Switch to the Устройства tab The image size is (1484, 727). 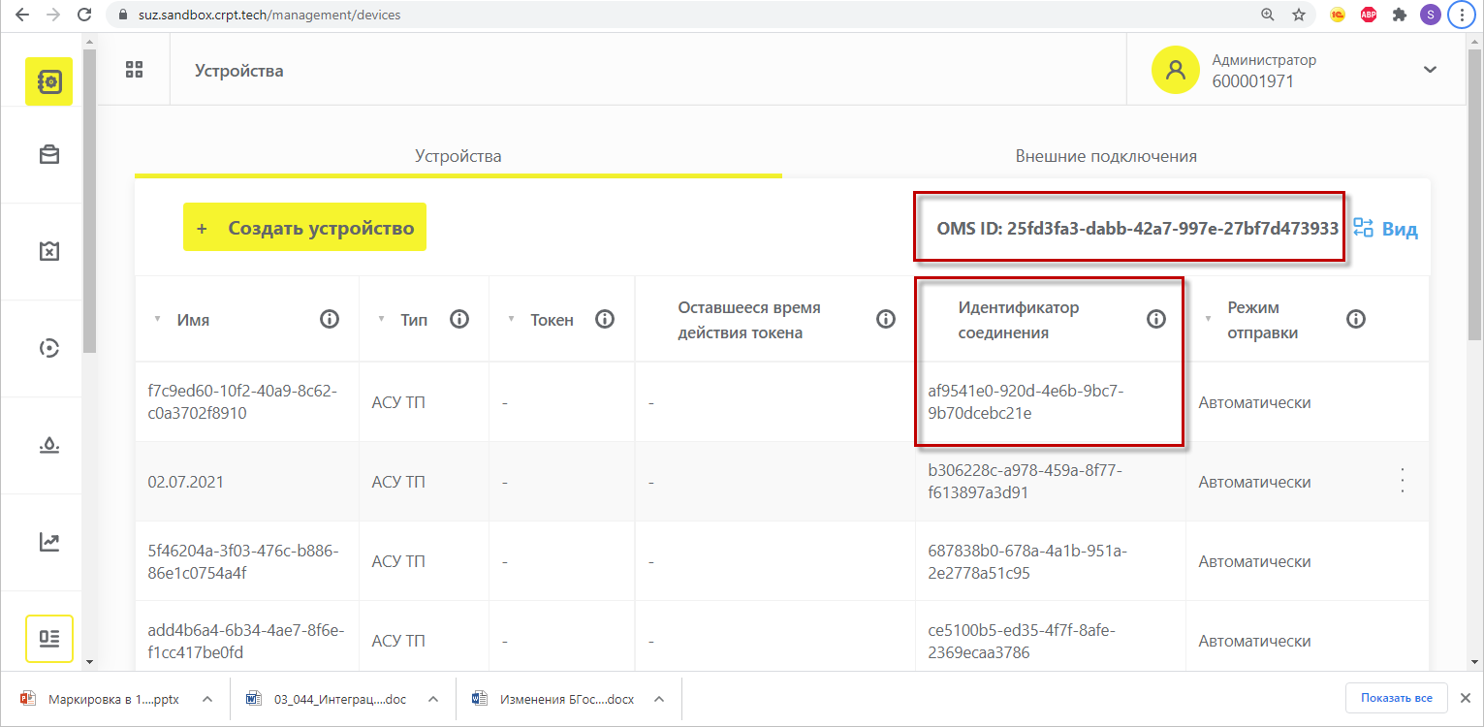point(458,156)
